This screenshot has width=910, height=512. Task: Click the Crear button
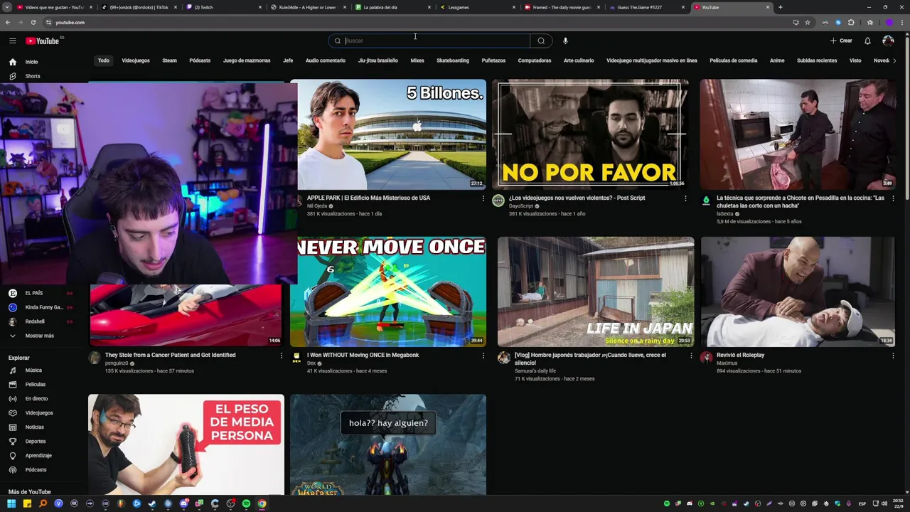tap(841, 41)
